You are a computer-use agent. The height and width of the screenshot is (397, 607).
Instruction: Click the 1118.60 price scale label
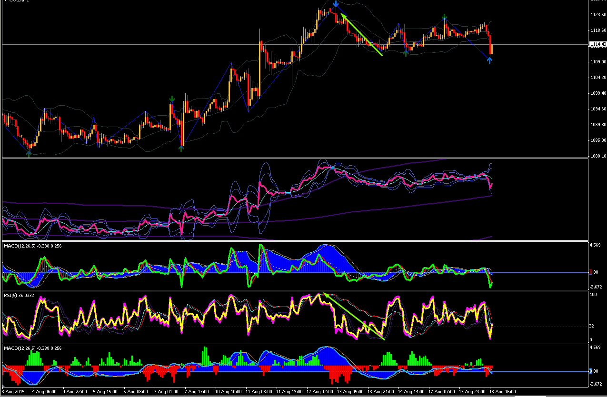597,30
